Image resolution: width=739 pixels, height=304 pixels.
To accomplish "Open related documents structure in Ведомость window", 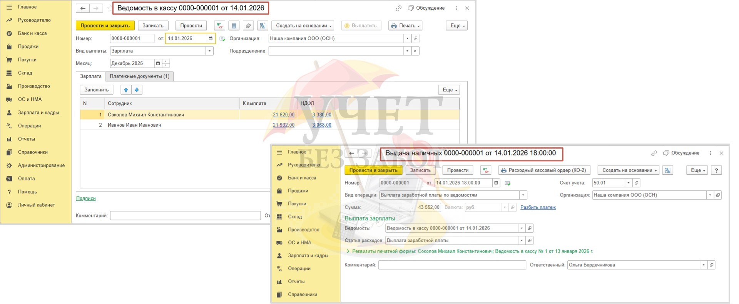I will [263, 26].
